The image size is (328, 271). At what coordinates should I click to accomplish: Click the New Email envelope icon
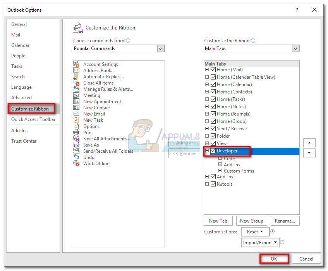click(76, 114)
